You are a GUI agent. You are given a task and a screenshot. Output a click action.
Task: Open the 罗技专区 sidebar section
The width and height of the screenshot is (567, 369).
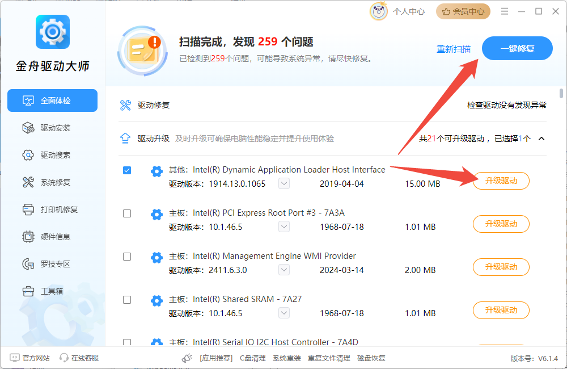click(52, 264)
